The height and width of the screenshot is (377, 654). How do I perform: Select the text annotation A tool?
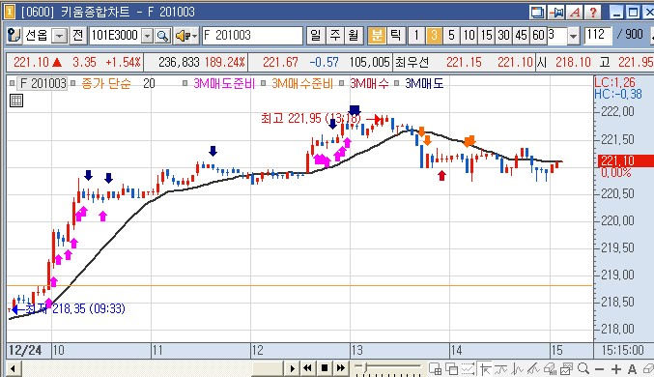(632, 369)
